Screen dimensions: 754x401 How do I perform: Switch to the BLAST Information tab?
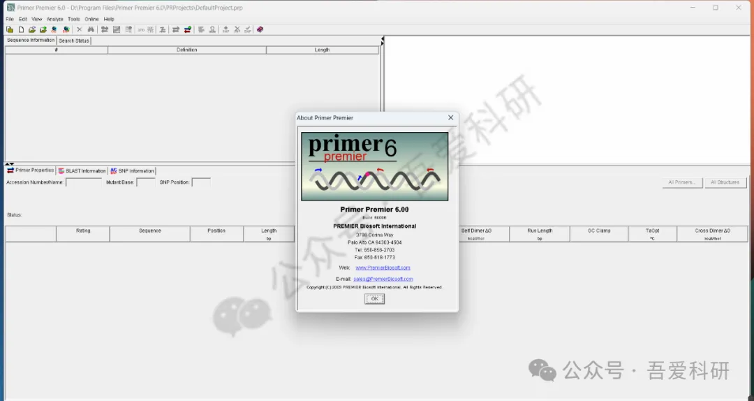pyautogui.click(x=82, y=171)
